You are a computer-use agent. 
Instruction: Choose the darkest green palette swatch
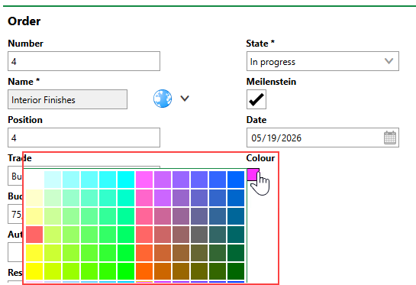pos(236,271)
